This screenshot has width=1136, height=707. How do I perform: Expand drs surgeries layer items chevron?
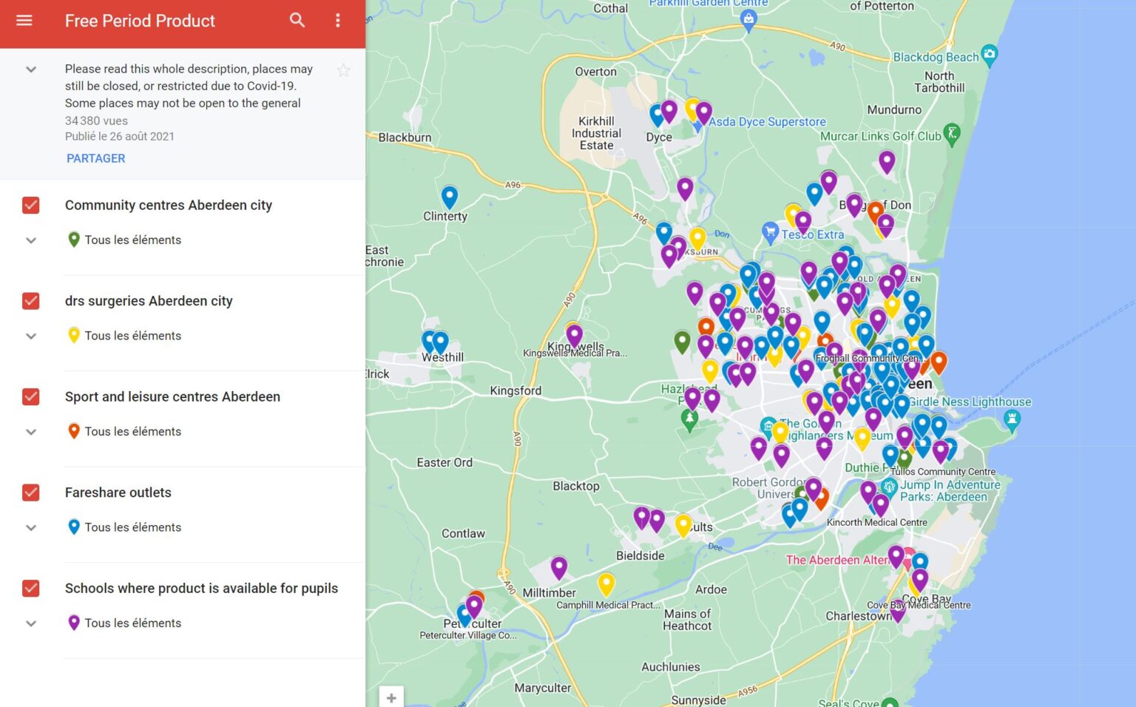click(x=31, y=336)
